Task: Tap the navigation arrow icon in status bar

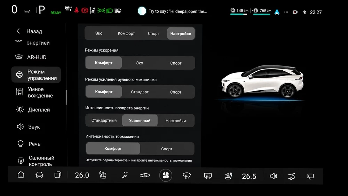Action: [277, 12]
